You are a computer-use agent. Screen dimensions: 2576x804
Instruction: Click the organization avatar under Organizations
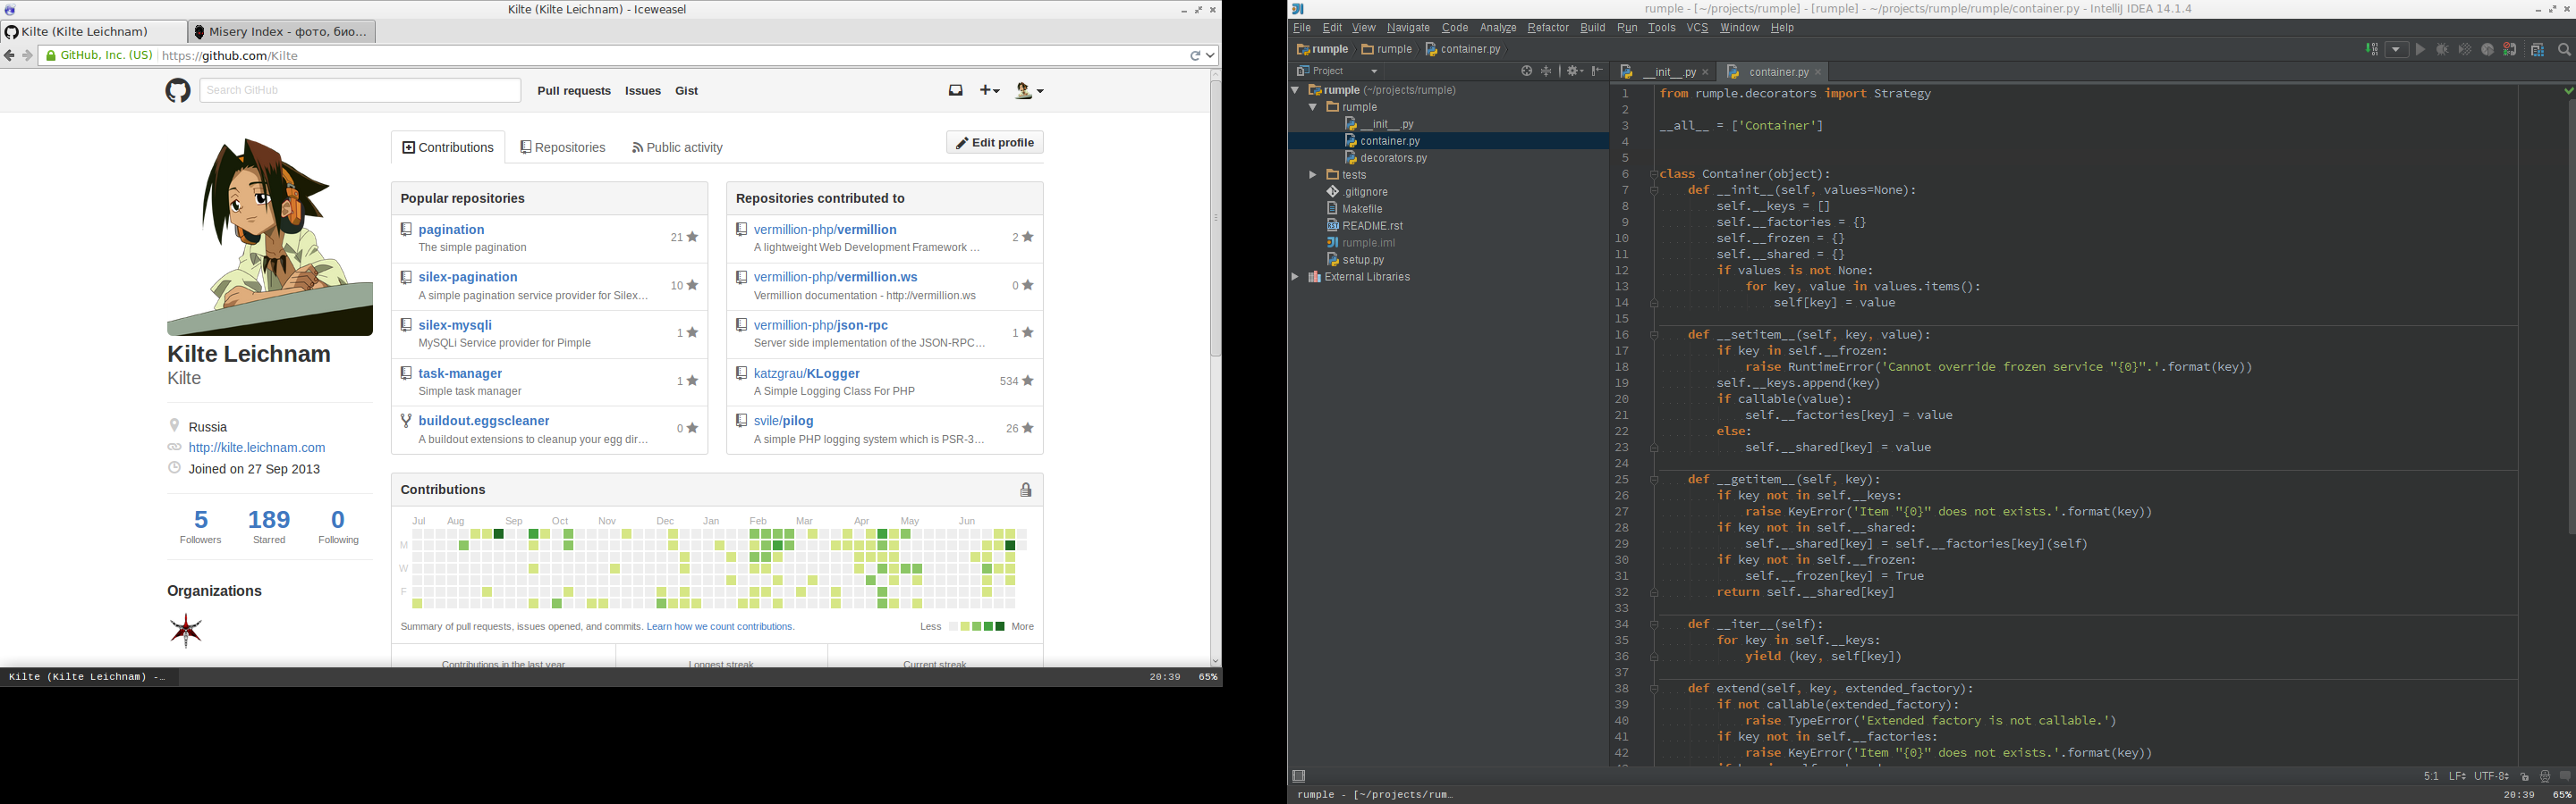[x=186, y=630]
